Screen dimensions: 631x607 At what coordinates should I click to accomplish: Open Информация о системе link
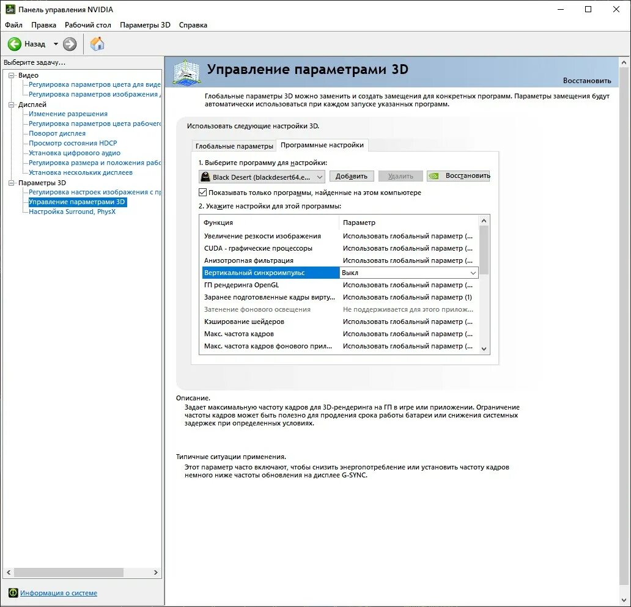pyautogui.click(x=59, y=593)
